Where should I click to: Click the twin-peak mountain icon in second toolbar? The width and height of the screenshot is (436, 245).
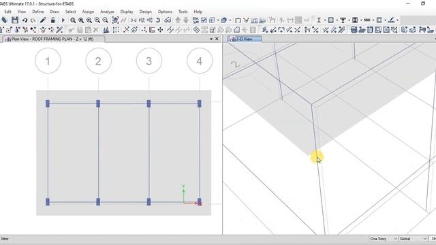coord(106,30)
